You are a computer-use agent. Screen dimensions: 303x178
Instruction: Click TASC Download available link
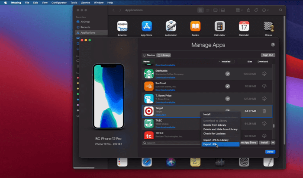click(165, 127)
